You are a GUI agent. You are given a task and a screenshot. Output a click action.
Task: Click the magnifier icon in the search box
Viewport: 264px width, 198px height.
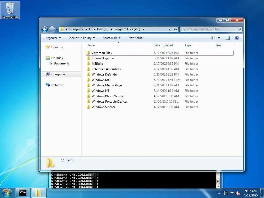point(239,29)
